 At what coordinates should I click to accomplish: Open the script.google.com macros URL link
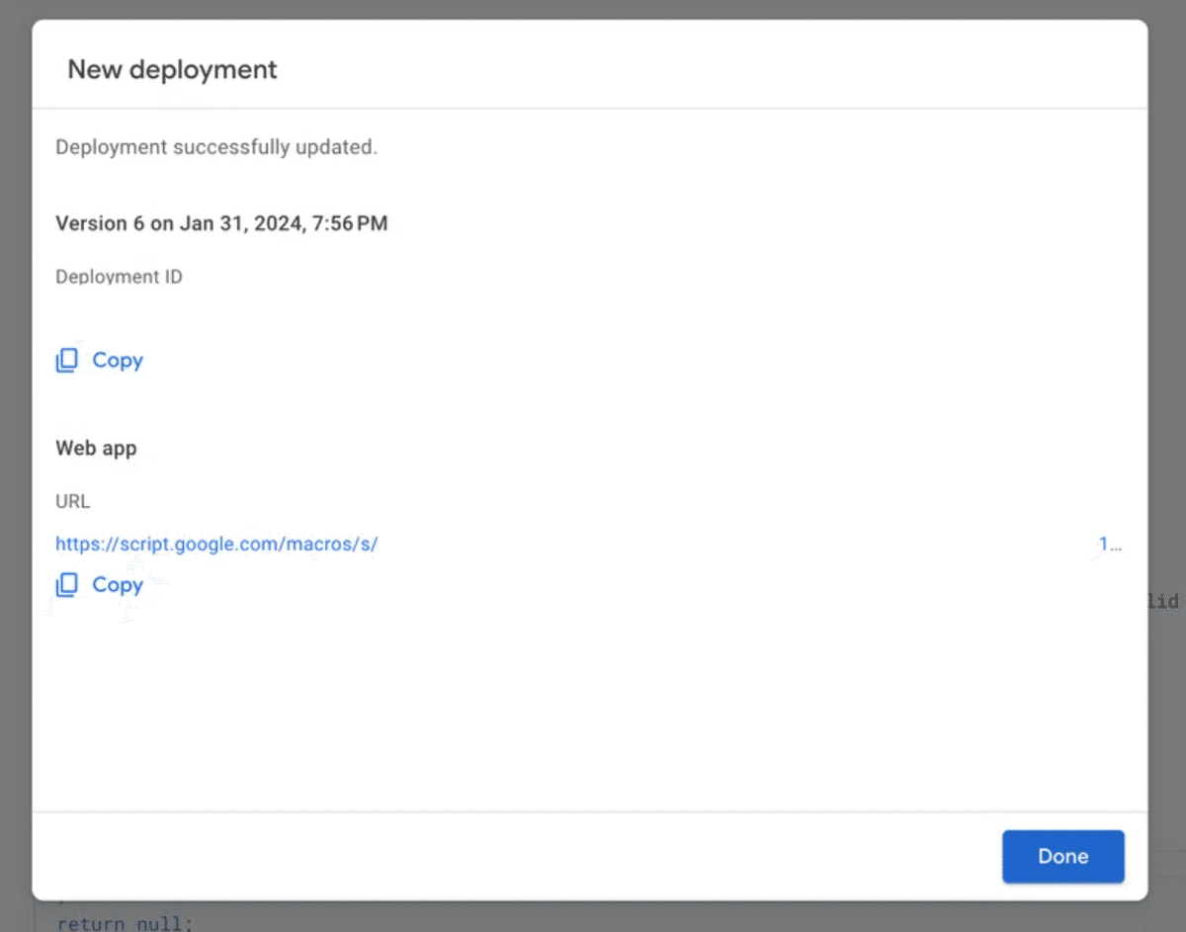point(216,544)
